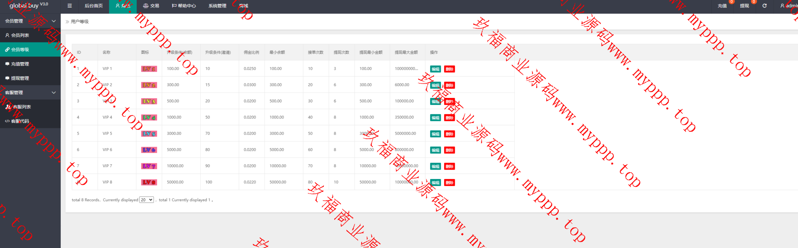Open 会员列表 in the sidebar
798x248 pixels.
[x=30, y=35]
